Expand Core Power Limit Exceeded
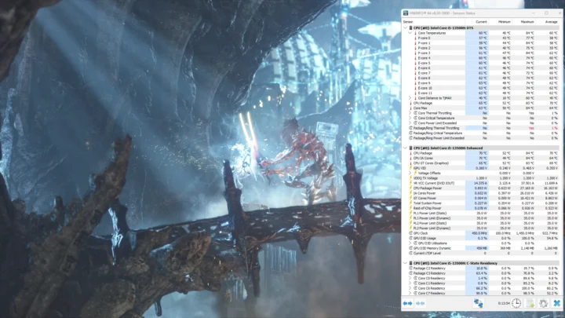This screenshot has width=565, height=318. coord(410,123)
